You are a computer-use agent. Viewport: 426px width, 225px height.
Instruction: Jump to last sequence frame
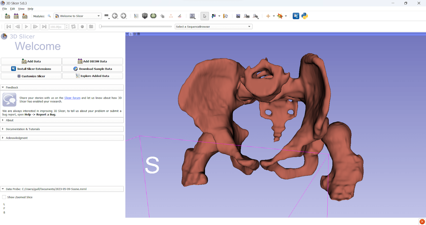44,27
